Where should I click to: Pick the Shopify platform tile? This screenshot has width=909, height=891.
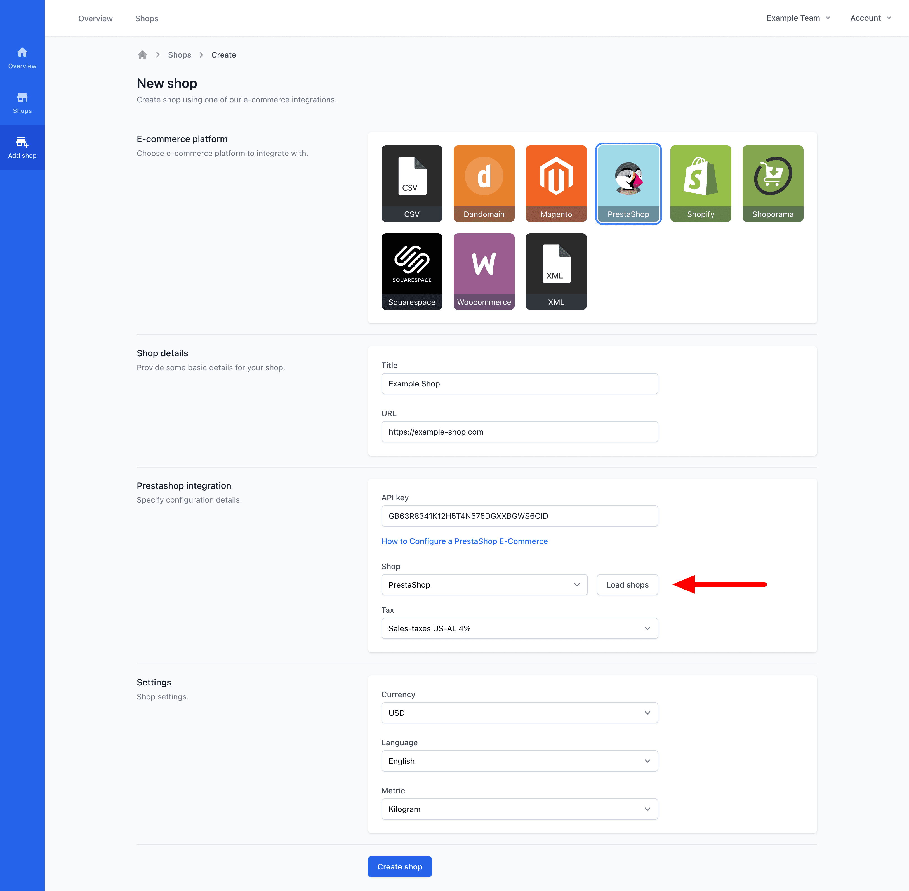pyautogui.click(x=700, y=183)
